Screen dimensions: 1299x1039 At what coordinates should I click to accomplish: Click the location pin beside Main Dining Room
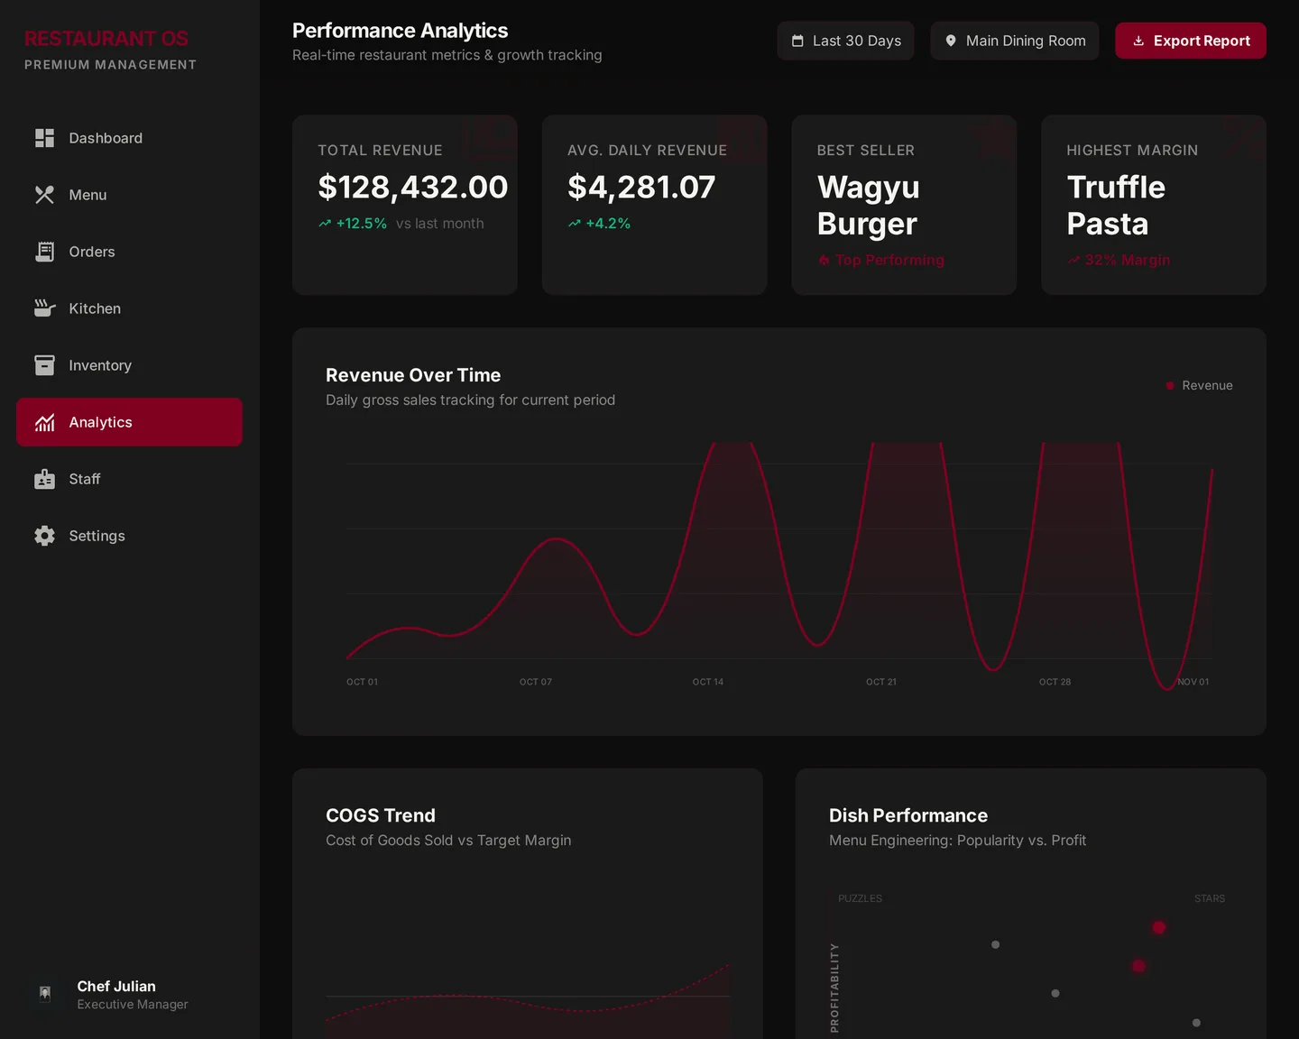pos(950,41)
